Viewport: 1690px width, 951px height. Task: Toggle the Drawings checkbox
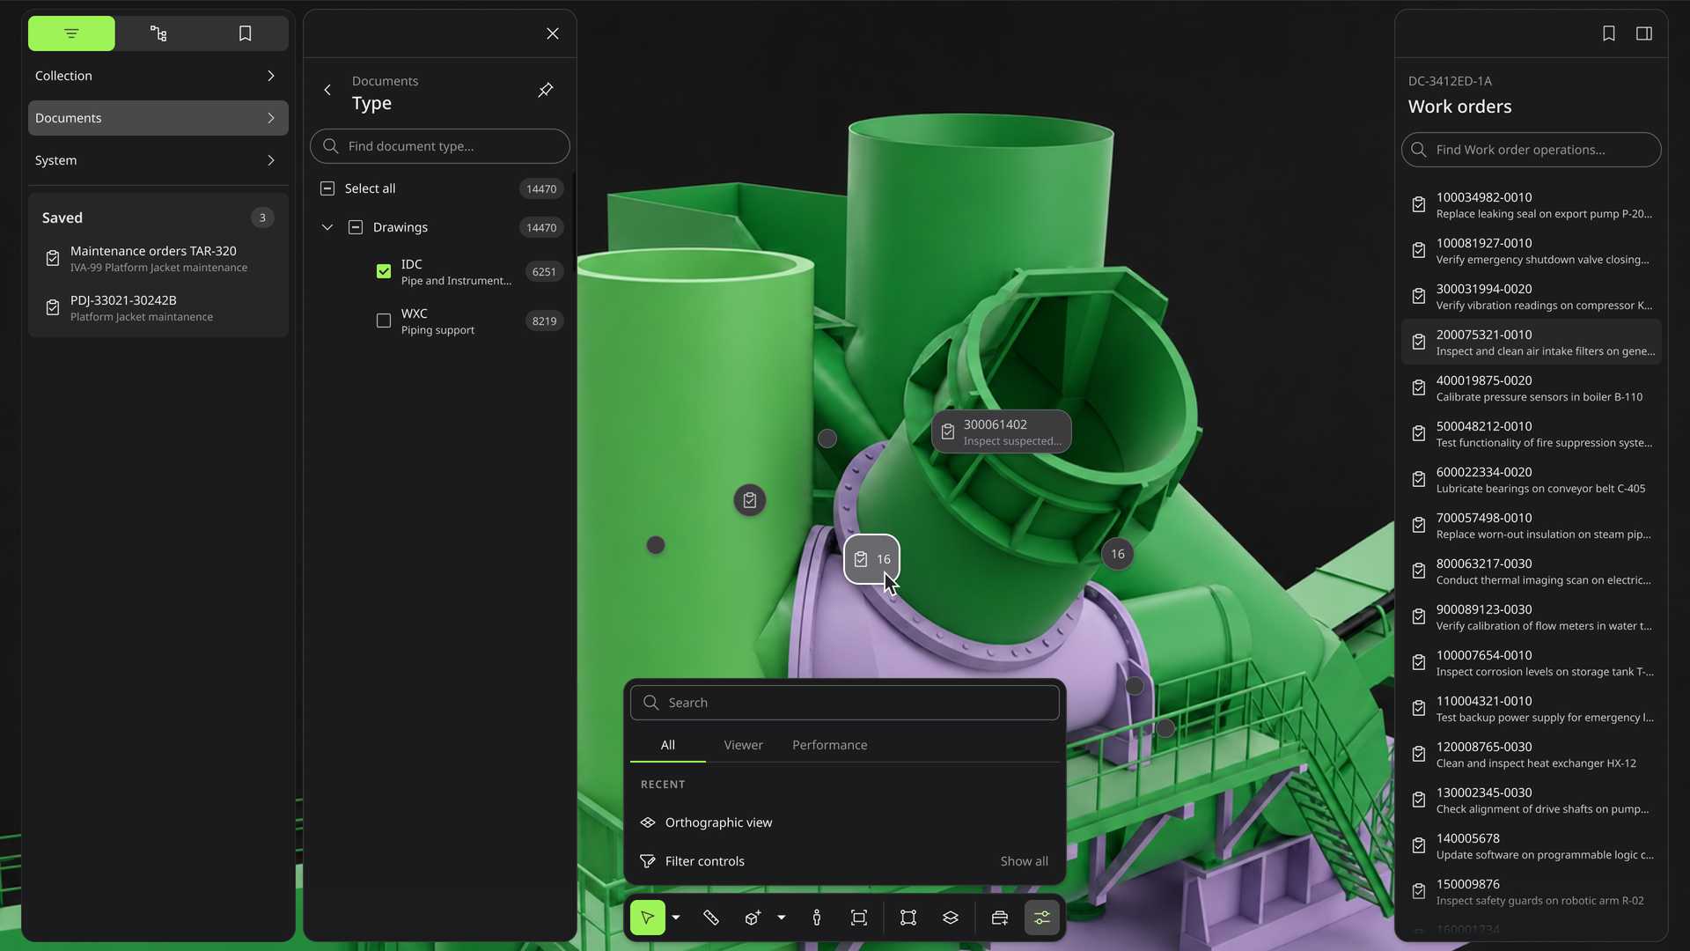356,227
